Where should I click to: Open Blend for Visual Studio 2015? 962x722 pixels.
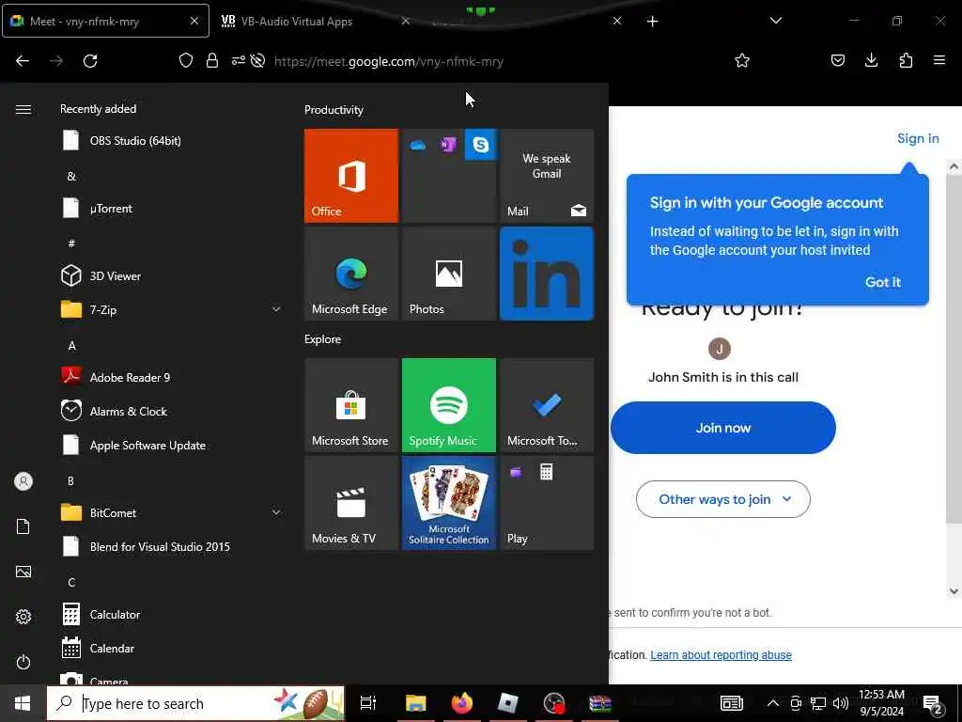[170, 546]
